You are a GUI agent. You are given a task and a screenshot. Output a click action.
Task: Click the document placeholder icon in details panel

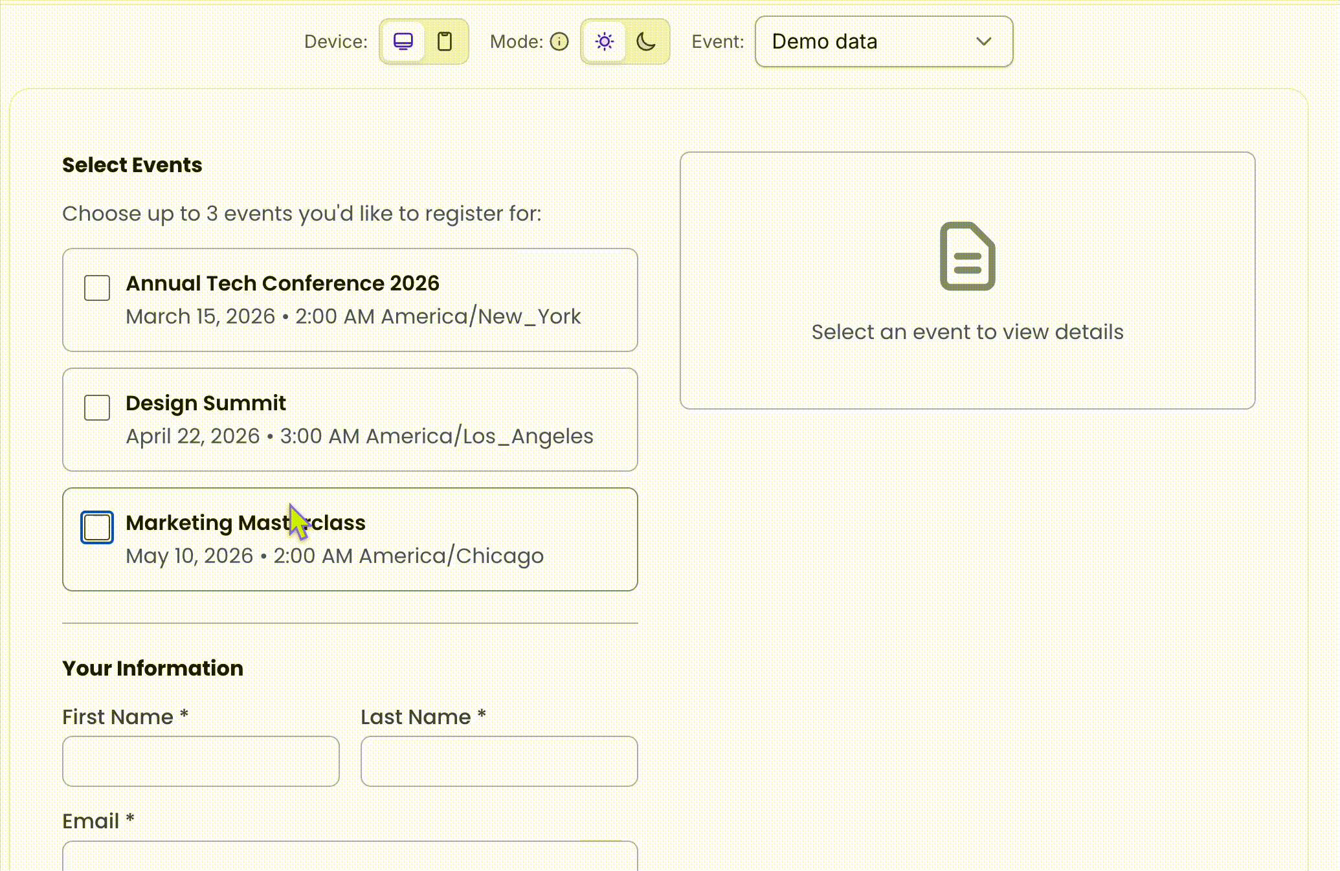966,256
